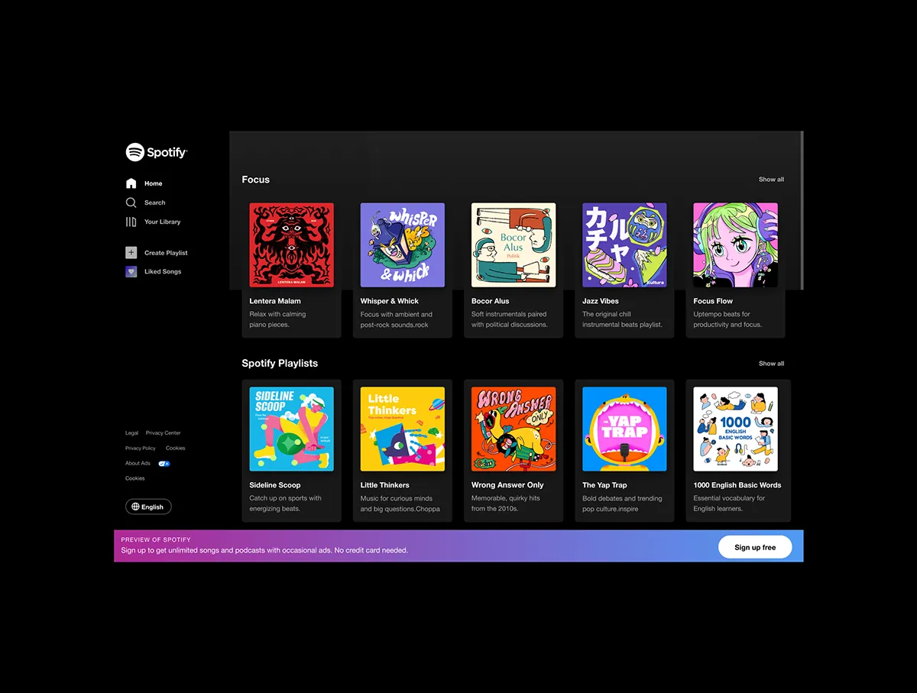The height and width of the screenshot is (693, 917).
Task: Click the Spotify logo in the sidebar
Action: coord(157,152)
